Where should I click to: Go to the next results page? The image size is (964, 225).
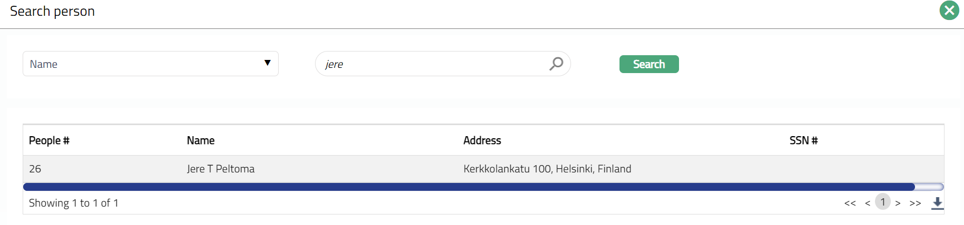(898, 203)
